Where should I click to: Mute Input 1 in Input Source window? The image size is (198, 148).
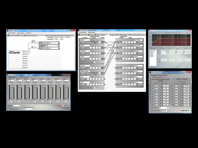(x=45, y=43)
